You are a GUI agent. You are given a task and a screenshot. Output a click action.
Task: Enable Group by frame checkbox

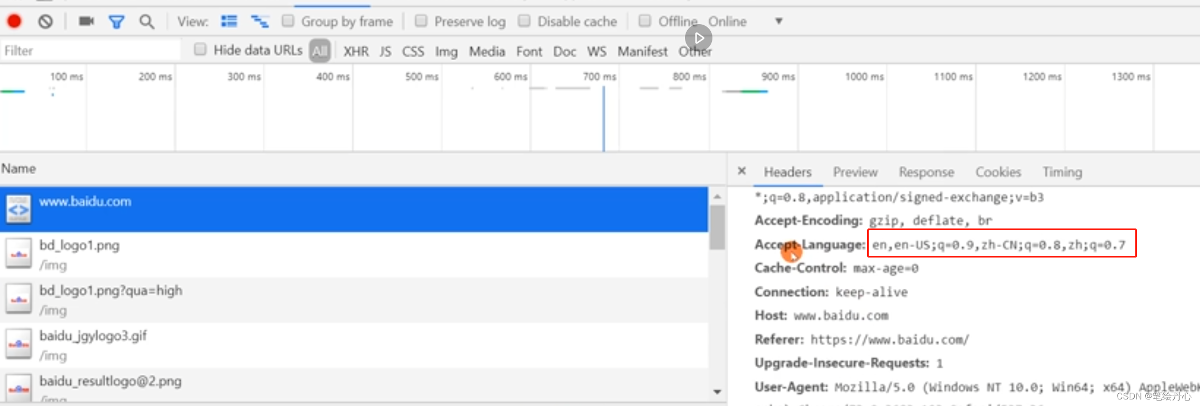288,21
